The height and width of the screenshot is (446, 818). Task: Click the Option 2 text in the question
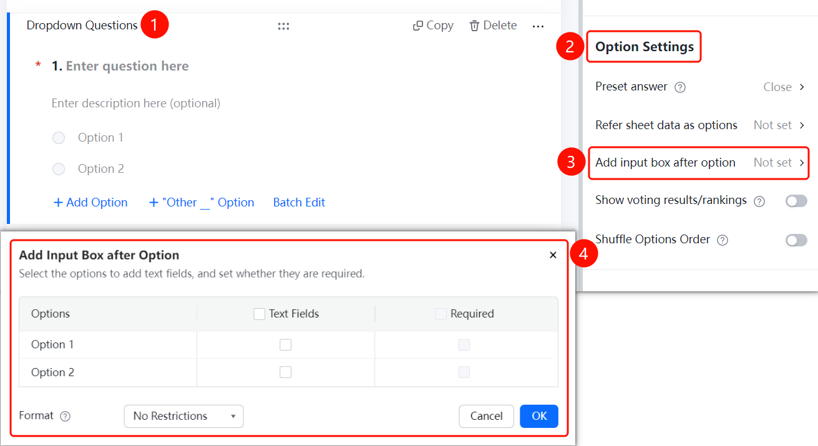pos(101,169)
